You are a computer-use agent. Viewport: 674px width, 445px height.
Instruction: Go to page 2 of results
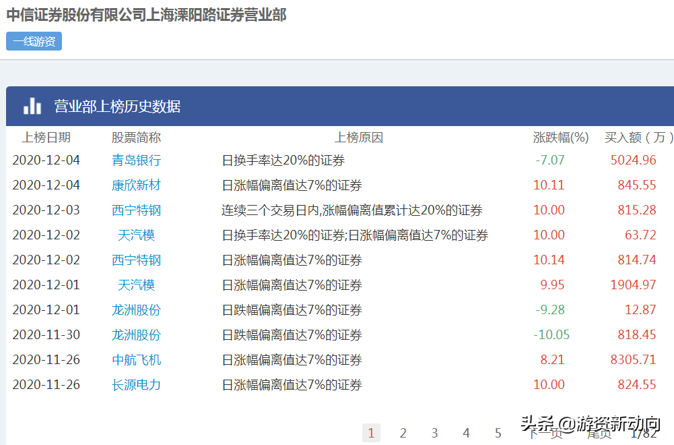[403, 432]
